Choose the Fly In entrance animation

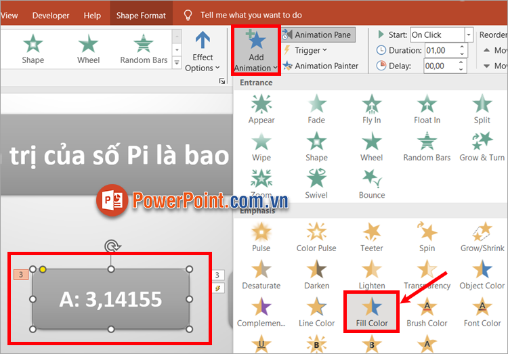pos(371,108)
